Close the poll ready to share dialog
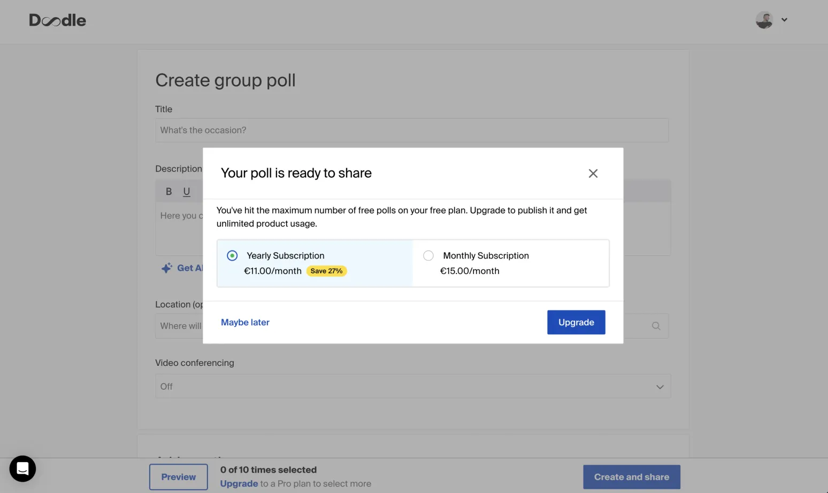 (x=593, y=174)
